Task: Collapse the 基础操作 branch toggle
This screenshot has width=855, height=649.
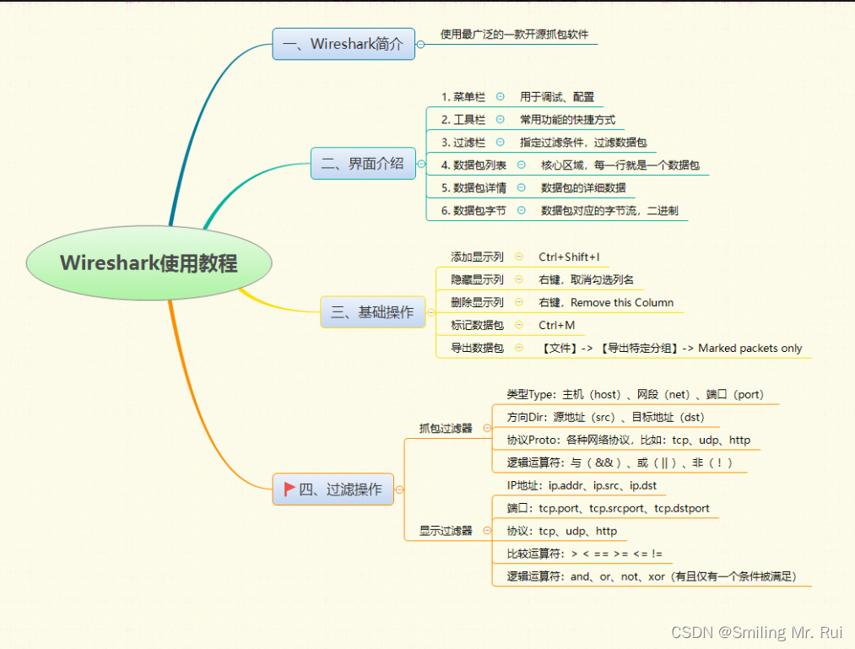Action: [x=430, y=312]
